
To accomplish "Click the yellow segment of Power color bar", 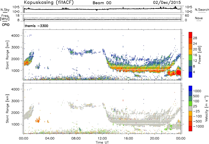I will point(190,52).
